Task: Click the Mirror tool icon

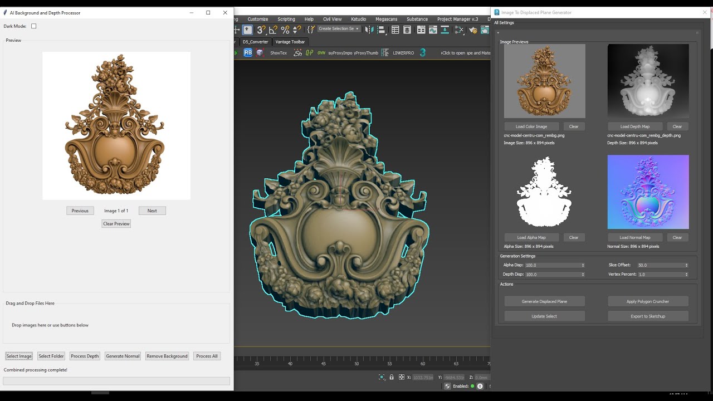Action: [x=370, y=30]
